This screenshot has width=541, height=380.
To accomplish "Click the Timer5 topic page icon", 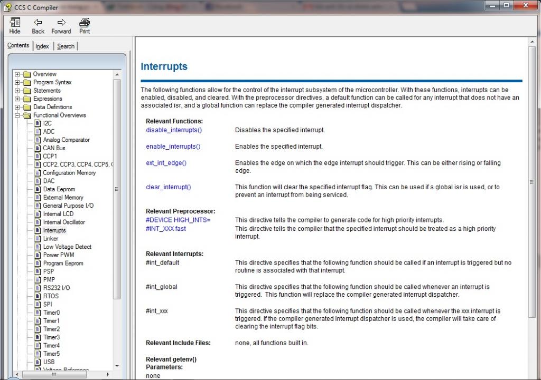I will [x=38, y=354].
